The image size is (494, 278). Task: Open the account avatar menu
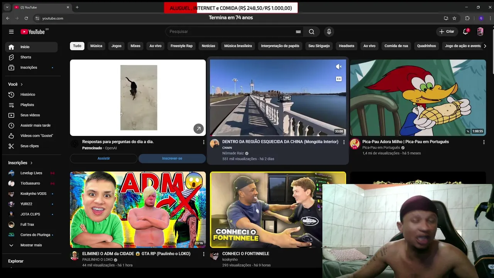pos(480,32)
